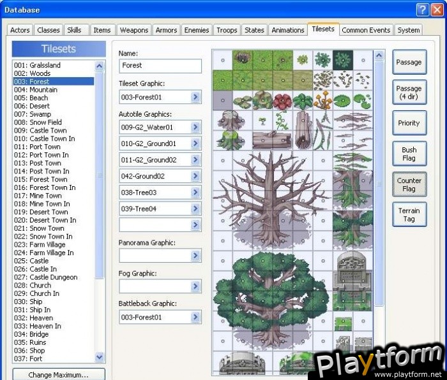Toggle flag on the climbing vine tile
447x380 pixels.
(283, 121)
